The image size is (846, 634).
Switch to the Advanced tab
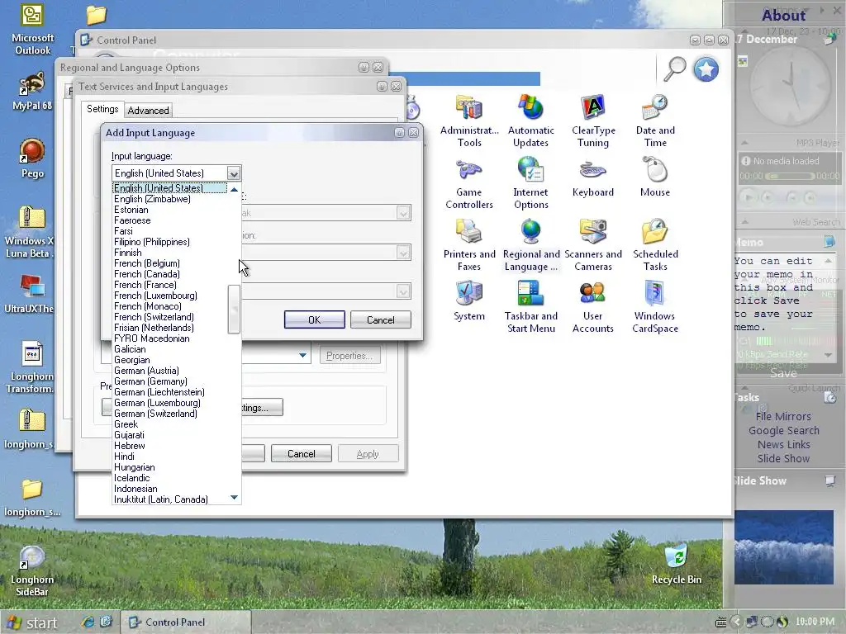tap(148, 110)
